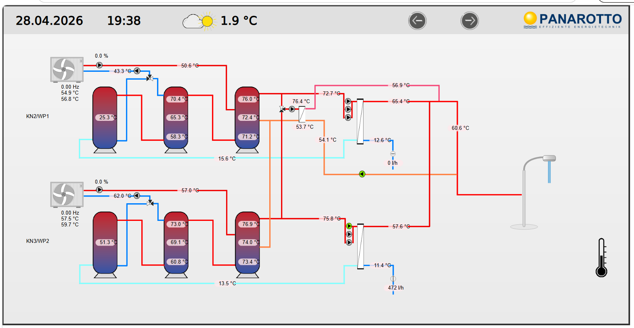The width and height of the screenshot is (634, 328).
Task: Click the 12.6 °C inlet value
Action: (x=382, y=140)
